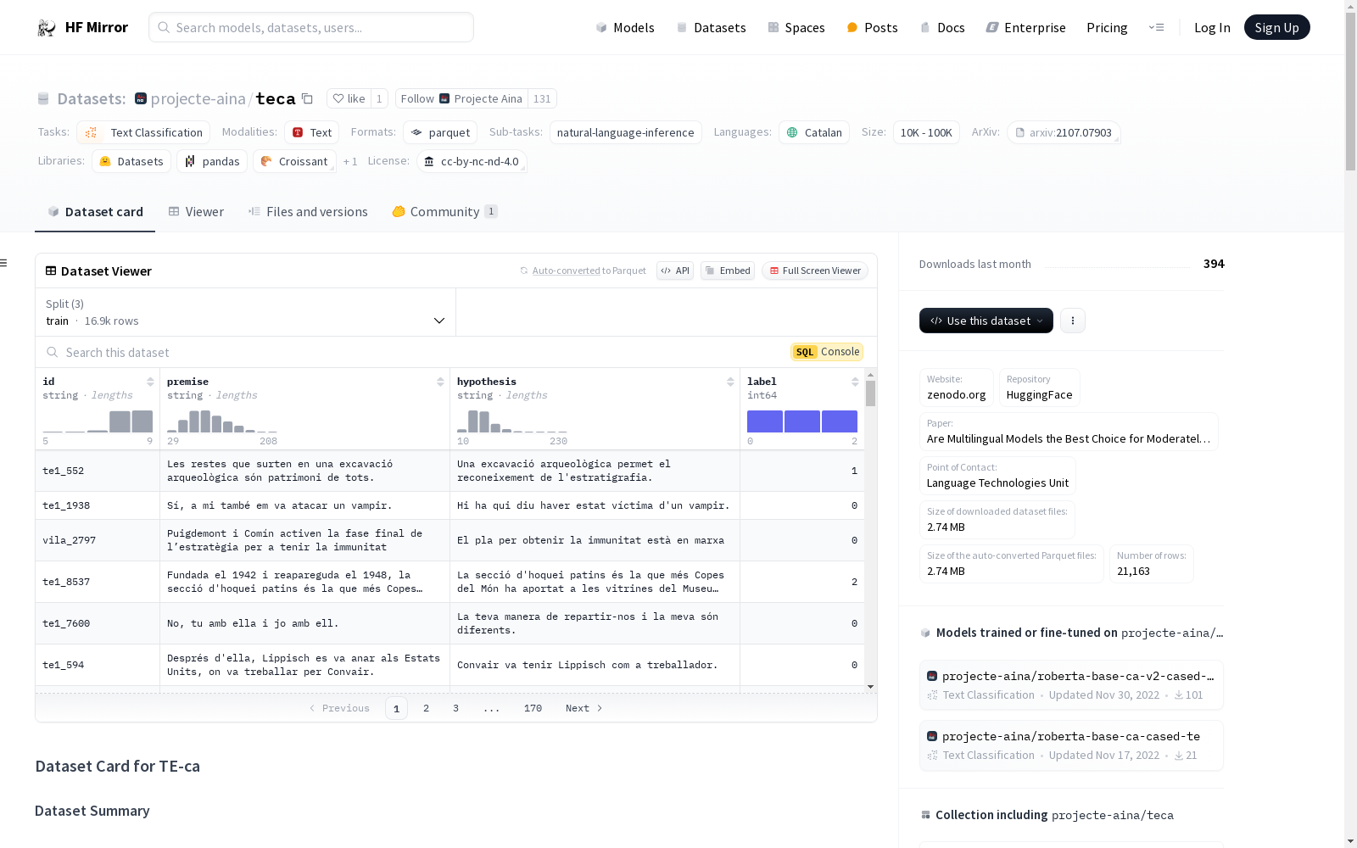The width and height of the screenshot is (1357, 848).
Task: Click the pandas library tag
Action: (x=212, y=161)
